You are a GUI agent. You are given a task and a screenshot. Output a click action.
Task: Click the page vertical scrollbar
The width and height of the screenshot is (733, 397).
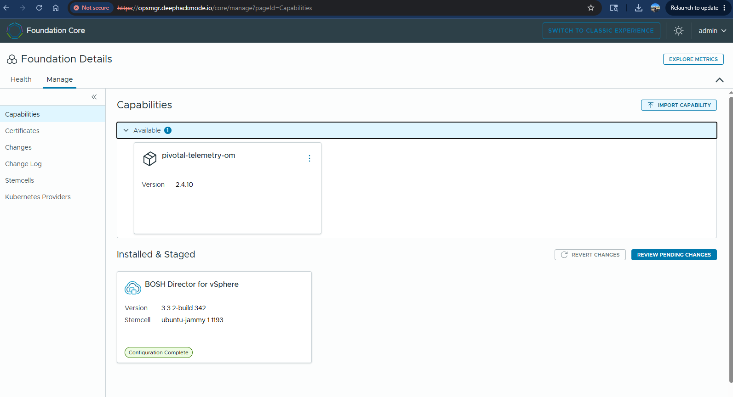tap(731, 239)
